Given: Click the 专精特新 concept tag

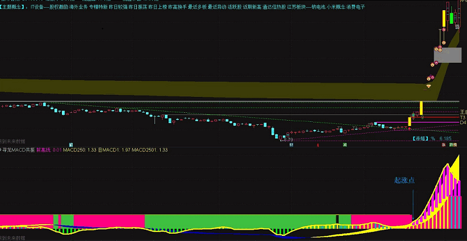Looking at the screenshot, I should click(x=98, y=7).
